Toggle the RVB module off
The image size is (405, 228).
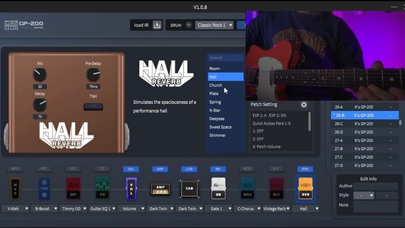pyautogui.click(x=305, y=169)
